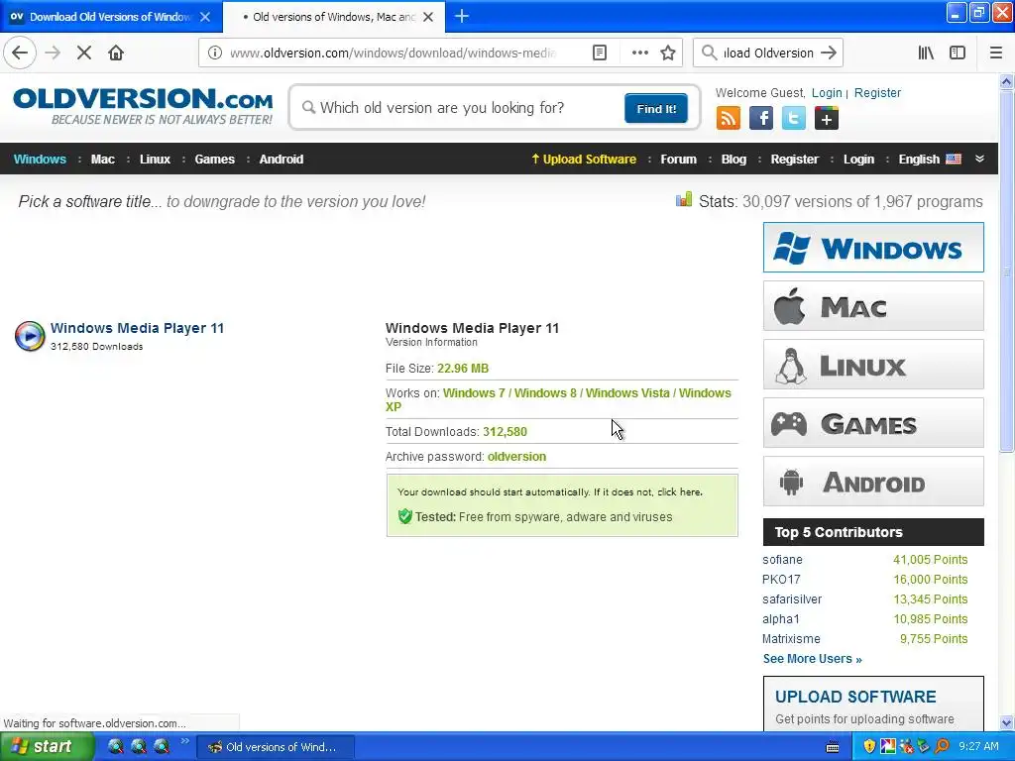Click the Register link beside Welcome Guest
The width and height of the screenshot is (1015, 761).
click(877, 92)
